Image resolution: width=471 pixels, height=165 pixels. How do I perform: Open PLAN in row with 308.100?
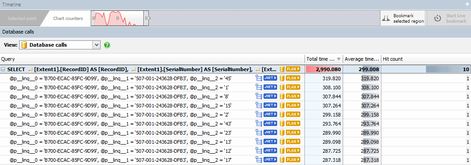293,87
